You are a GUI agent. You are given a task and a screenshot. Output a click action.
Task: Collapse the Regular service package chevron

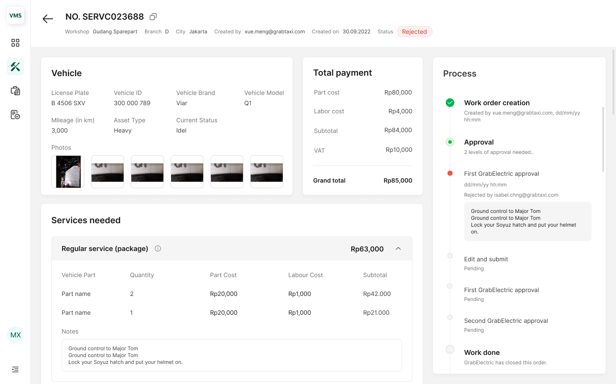pos(398,248)
